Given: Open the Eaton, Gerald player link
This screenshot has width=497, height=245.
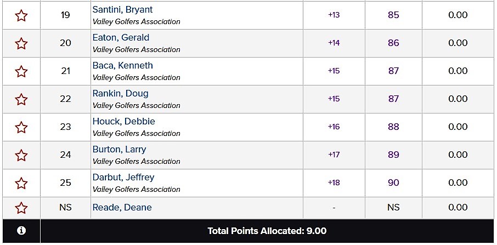Looking at the screenshot, I should [121, 38].
